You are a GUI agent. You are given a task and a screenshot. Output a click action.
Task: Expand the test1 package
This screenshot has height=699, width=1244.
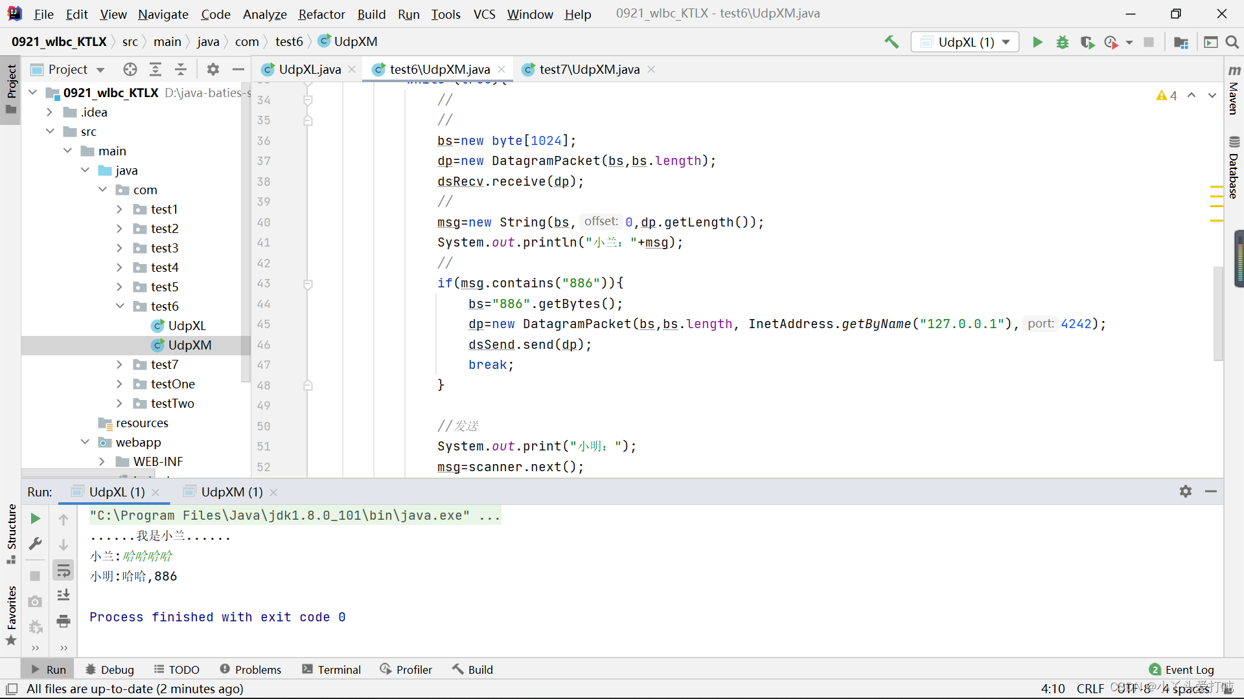pos(119,209)
